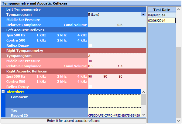Click the Comment label
Viewport: 182px width, 124px height.
(x=19, y=97)
